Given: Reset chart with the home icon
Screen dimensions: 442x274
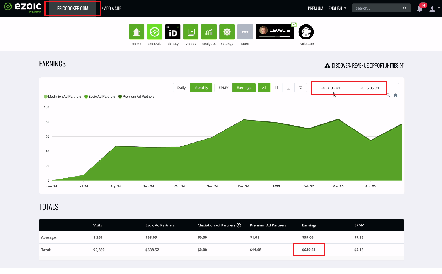Looking at the screenshot, I should coord(396,95).
